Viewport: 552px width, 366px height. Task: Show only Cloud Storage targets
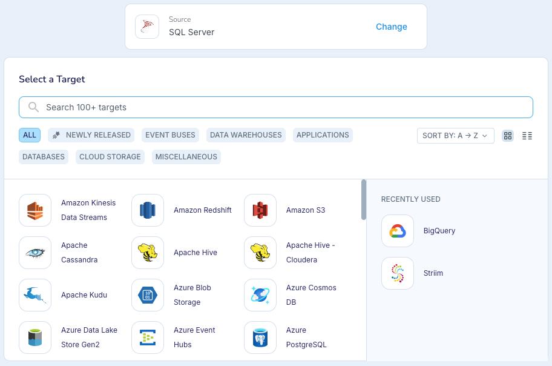point(110,157)
